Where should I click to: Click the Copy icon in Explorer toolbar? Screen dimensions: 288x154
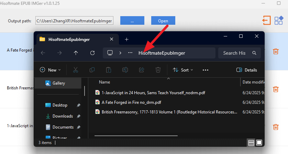pyautogui.click(x=92, y=70)
